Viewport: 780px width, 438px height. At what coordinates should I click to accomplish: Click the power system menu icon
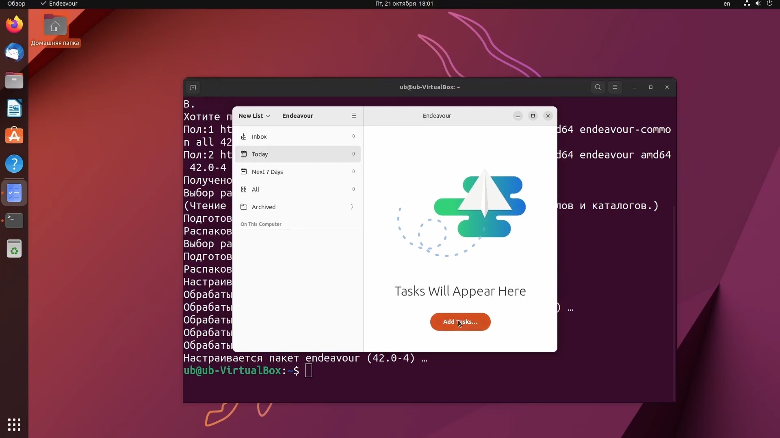tap(769, 4)
